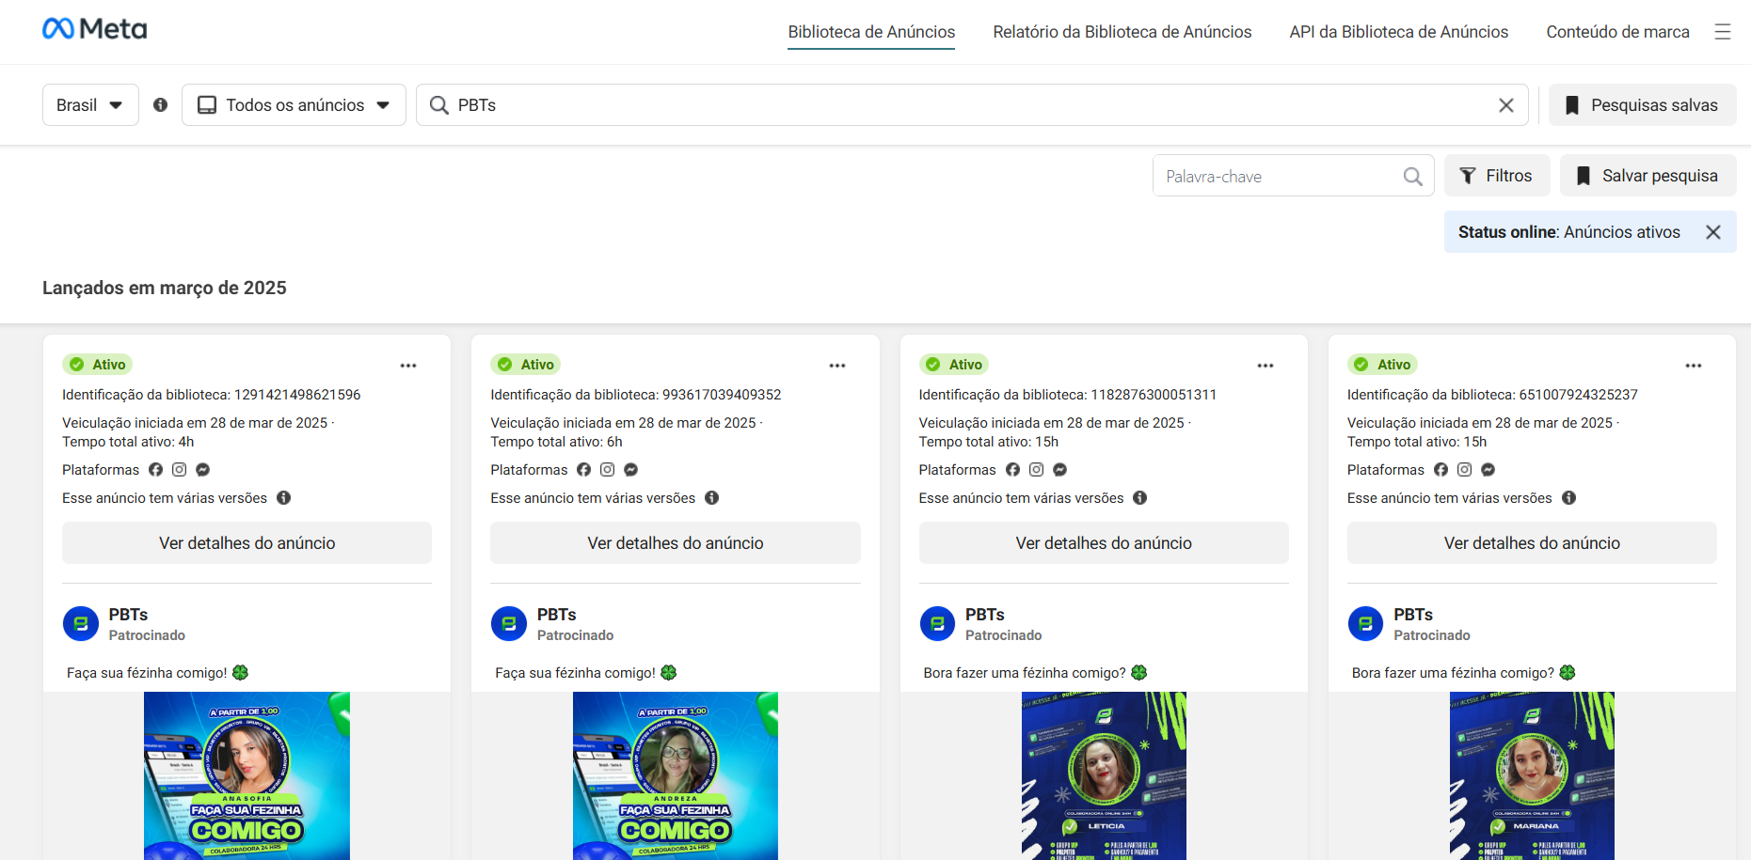Click 'Identificação da biblioteca: 1182876300051311' text

(1068, 395)
